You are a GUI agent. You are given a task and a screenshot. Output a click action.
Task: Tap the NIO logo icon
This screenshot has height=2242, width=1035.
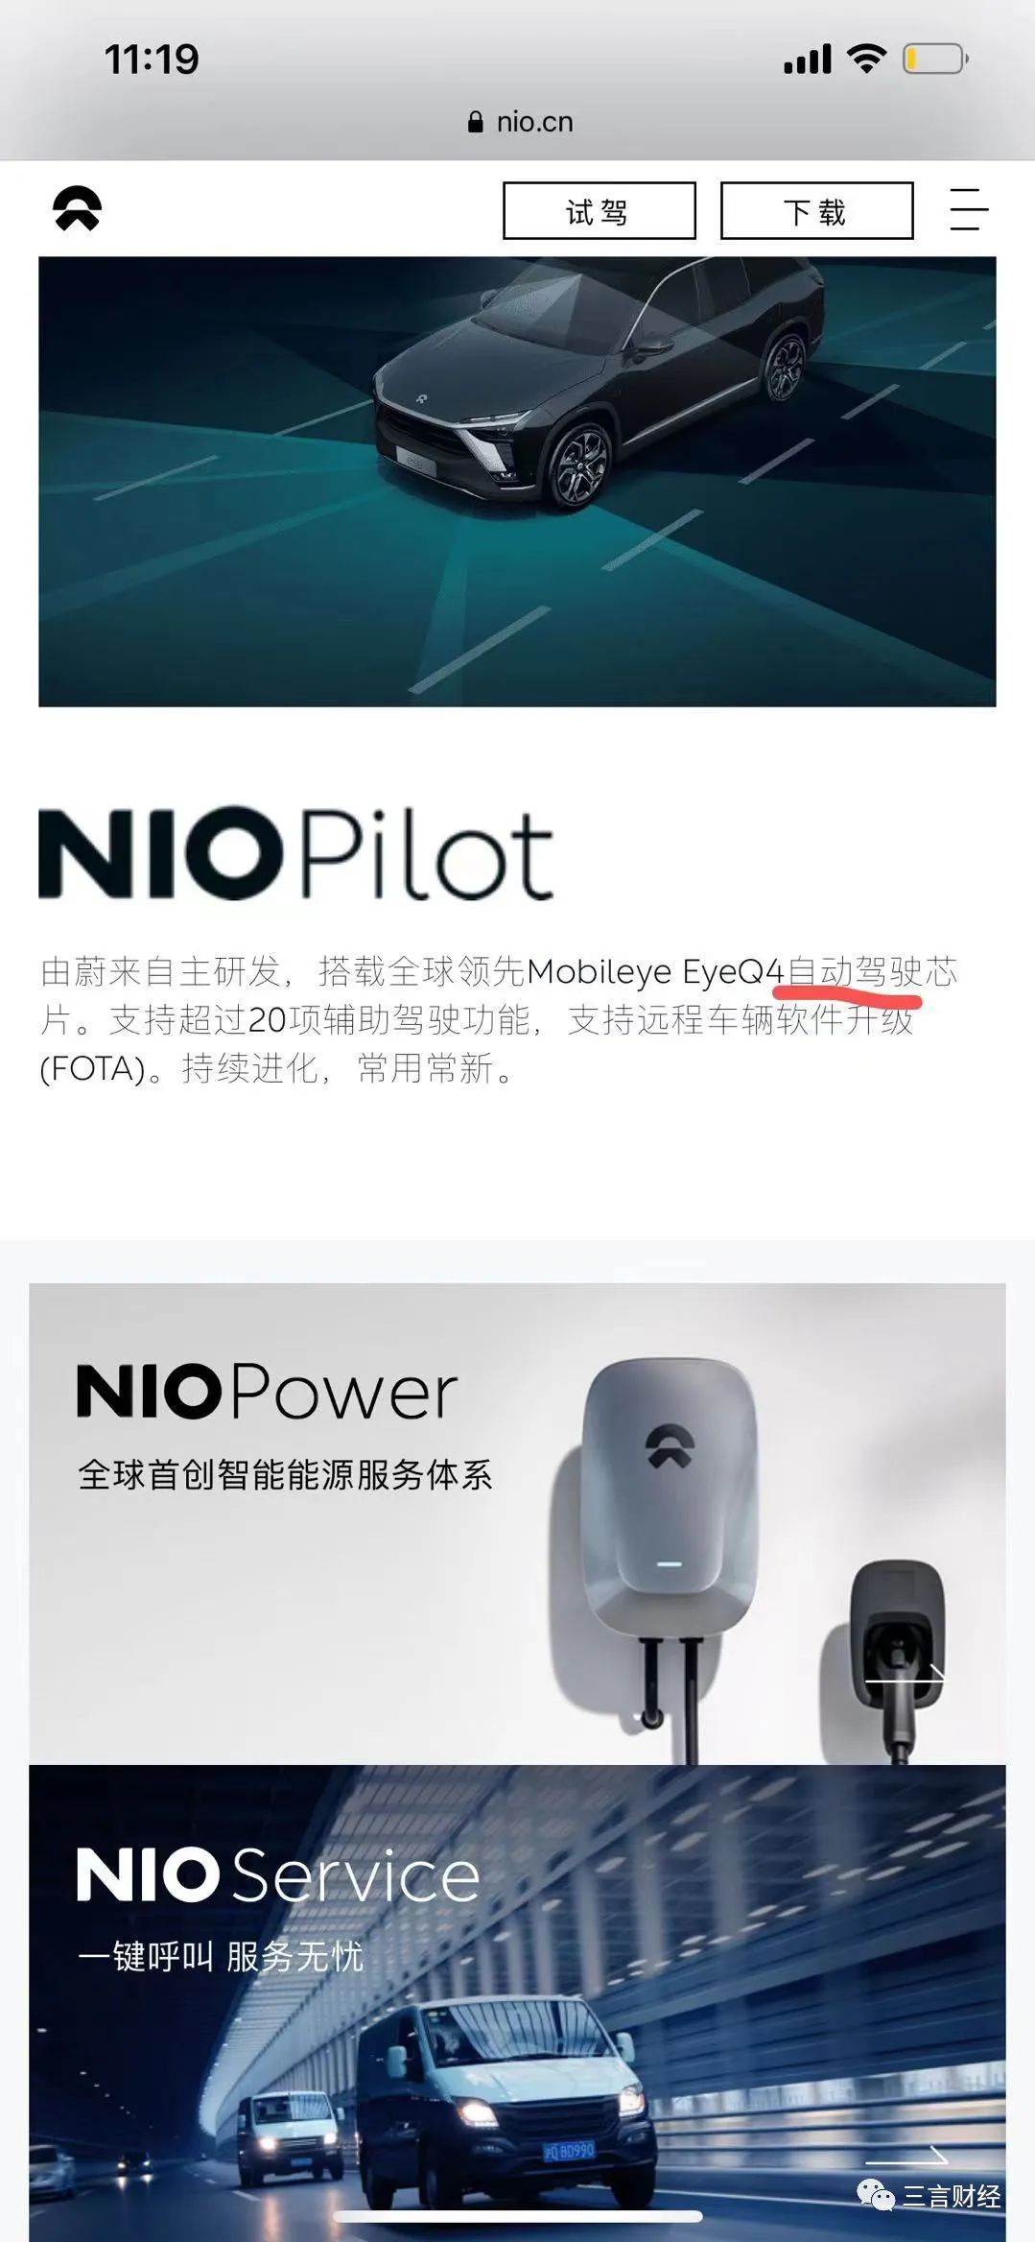tap(78, 209)
